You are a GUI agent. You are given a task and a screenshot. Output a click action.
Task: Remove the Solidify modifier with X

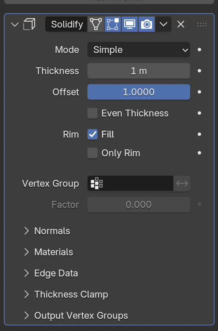tap(181, 24)
